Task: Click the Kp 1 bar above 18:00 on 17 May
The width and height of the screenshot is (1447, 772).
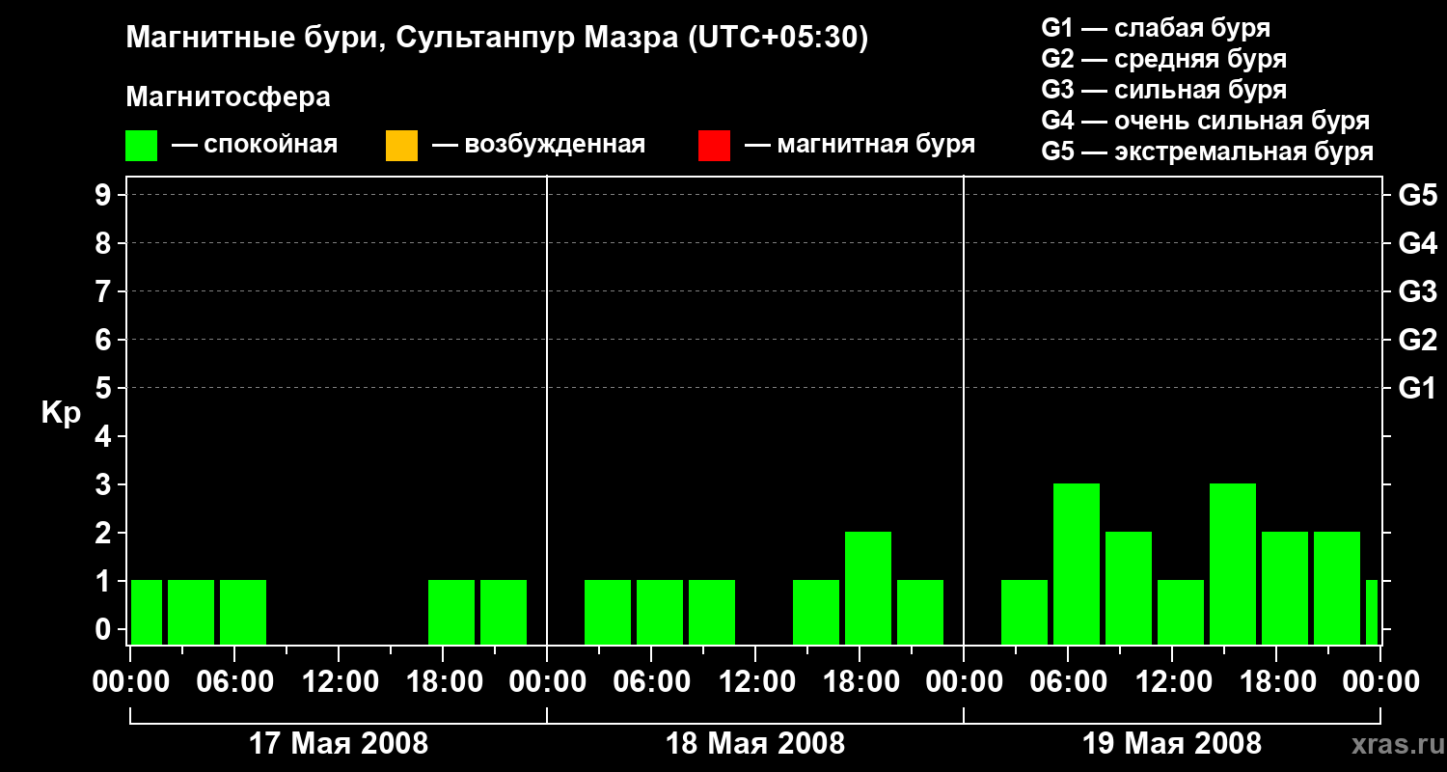Action: (451, 612)
